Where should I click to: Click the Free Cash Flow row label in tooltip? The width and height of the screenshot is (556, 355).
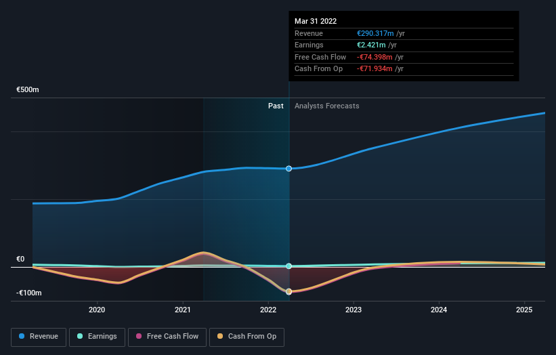pyautogui.click(x=320, y=57)
